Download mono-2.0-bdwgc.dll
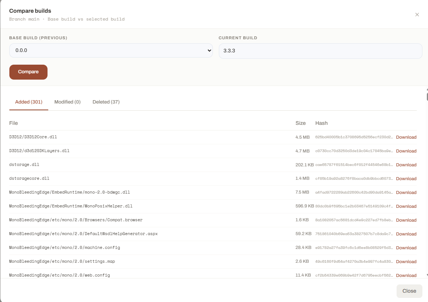Image resolution: width=428 pixels, height=302 pixels. tap(406, 192)
